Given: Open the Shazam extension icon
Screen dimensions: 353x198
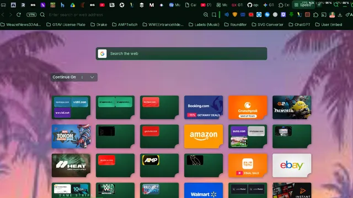Looking at the screenshot, I should (x=267, y=15).
